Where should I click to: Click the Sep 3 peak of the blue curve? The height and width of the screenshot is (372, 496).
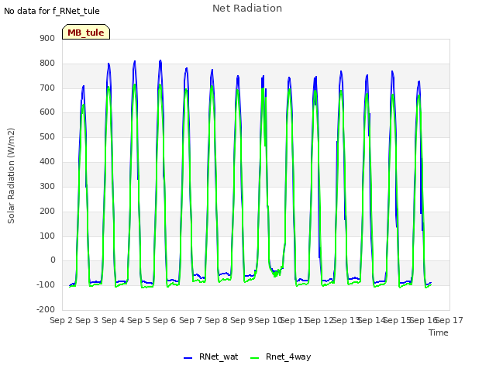pos(83,86)
